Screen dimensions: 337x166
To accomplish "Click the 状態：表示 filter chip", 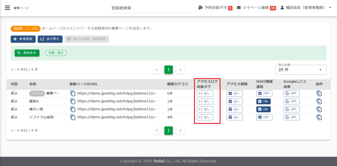I will tap(56, 53).
